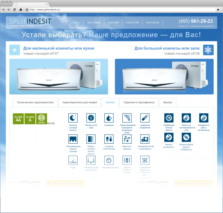Open the ДОСТАВКА navigation item
The height and width of the screenshot is (213, 223).
click(x=94, y=23)
